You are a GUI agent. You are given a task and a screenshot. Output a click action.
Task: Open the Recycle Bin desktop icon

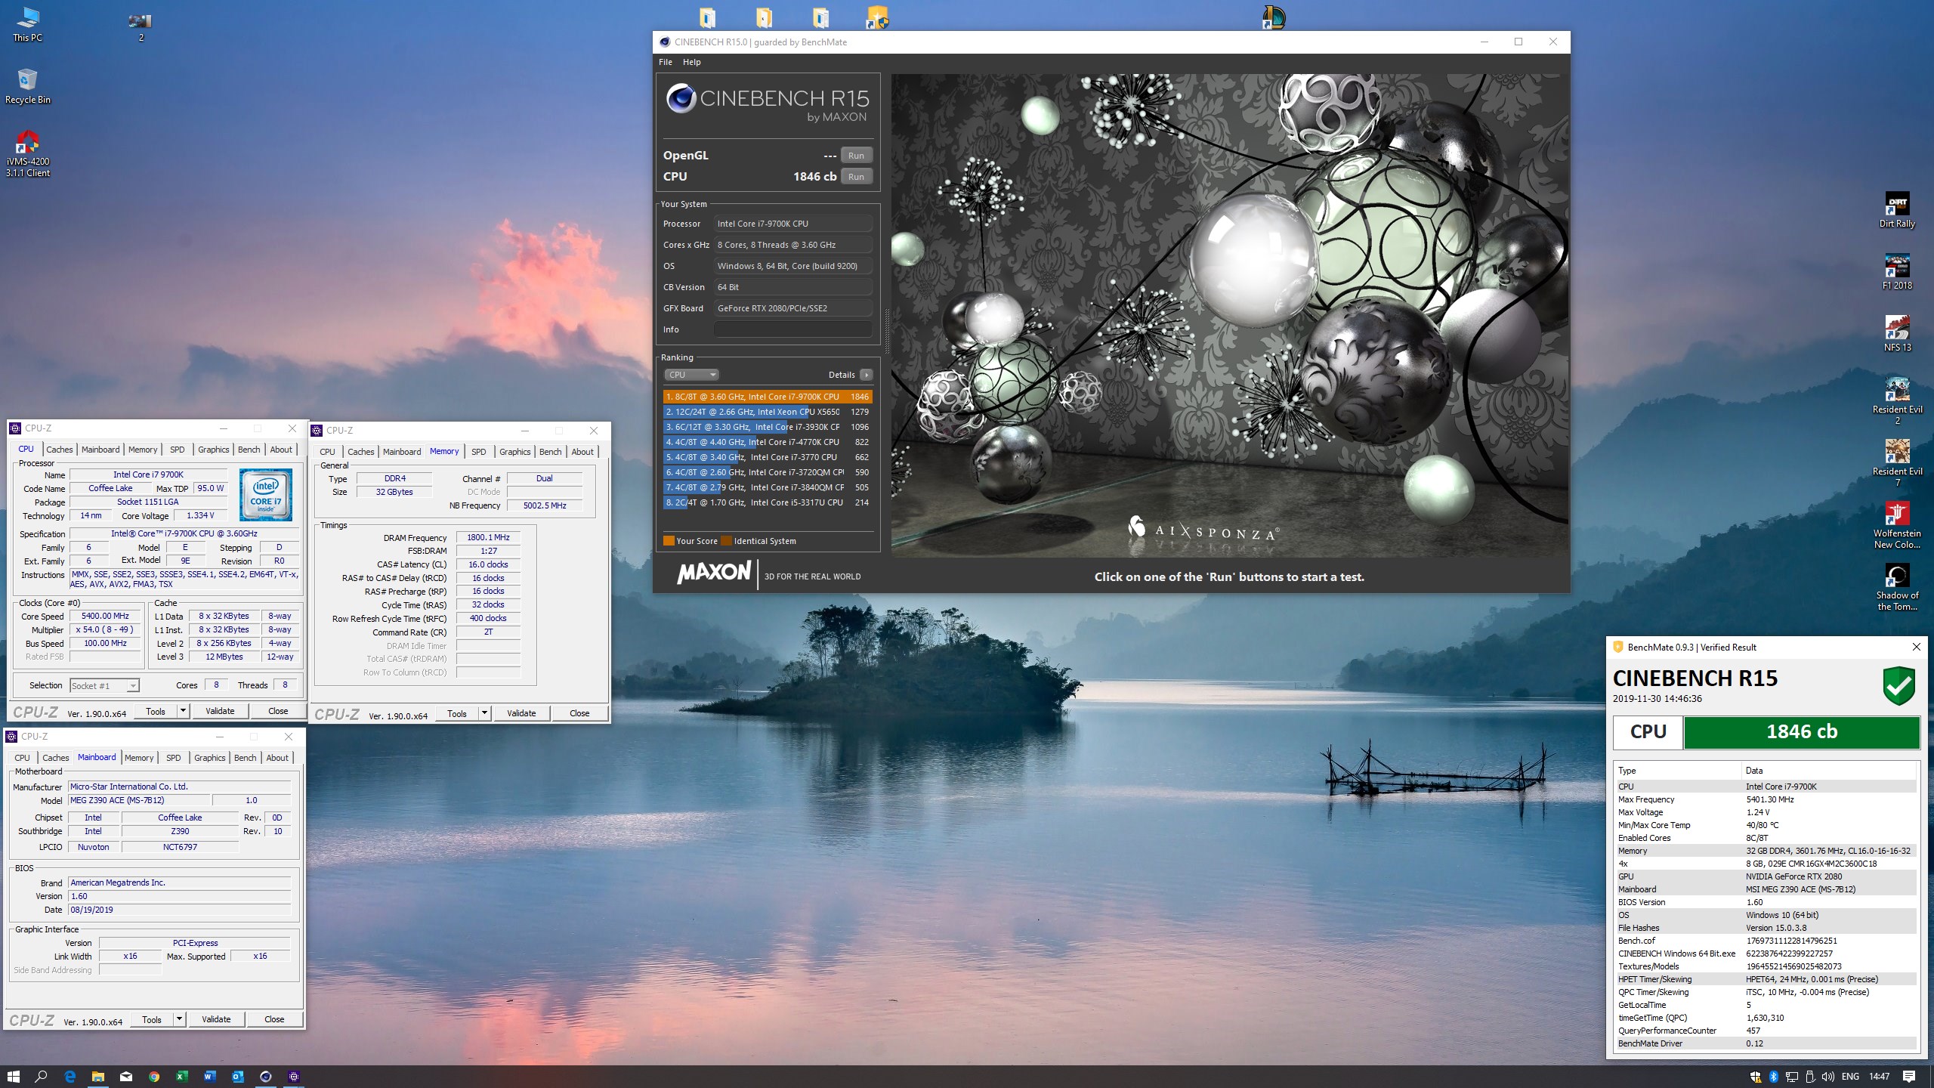point(27,86)
